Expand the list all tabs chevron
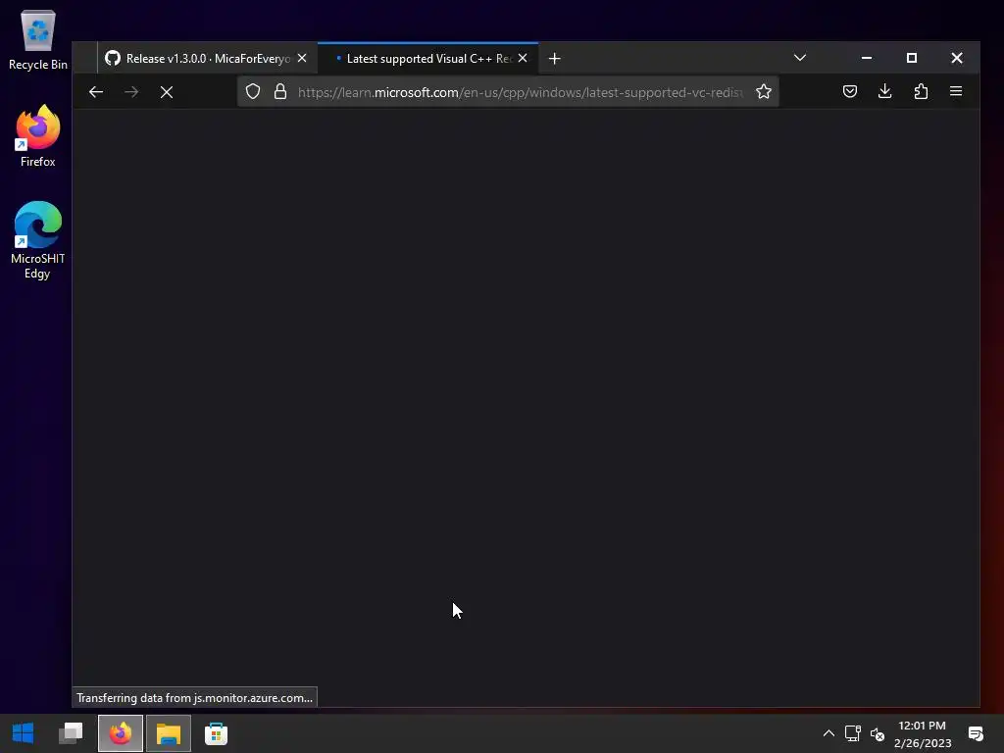Viewport: 1004px width, 753px height. point(800,58)
